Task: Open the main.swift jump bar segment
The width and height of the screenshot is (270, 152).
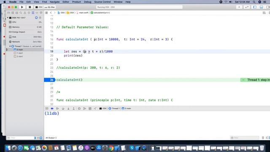Action: [82, 13]
